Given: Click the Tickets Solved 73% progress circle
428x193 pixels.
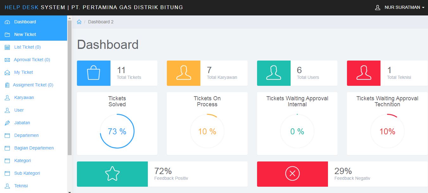Looking at the screenshot, I should point(117,131).
